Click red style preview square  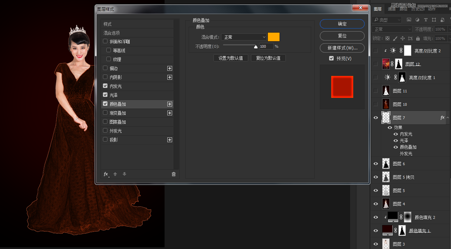(342, 87)
